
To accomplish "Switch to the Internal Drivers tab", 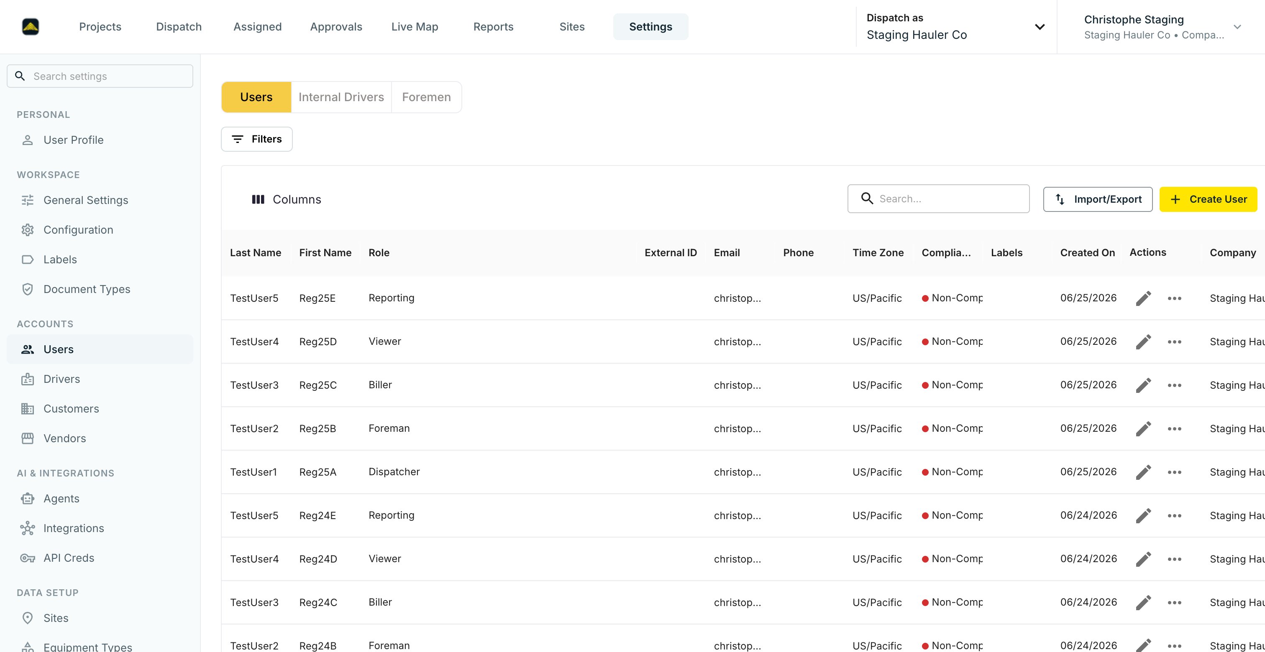I will [x=341, y=97].
